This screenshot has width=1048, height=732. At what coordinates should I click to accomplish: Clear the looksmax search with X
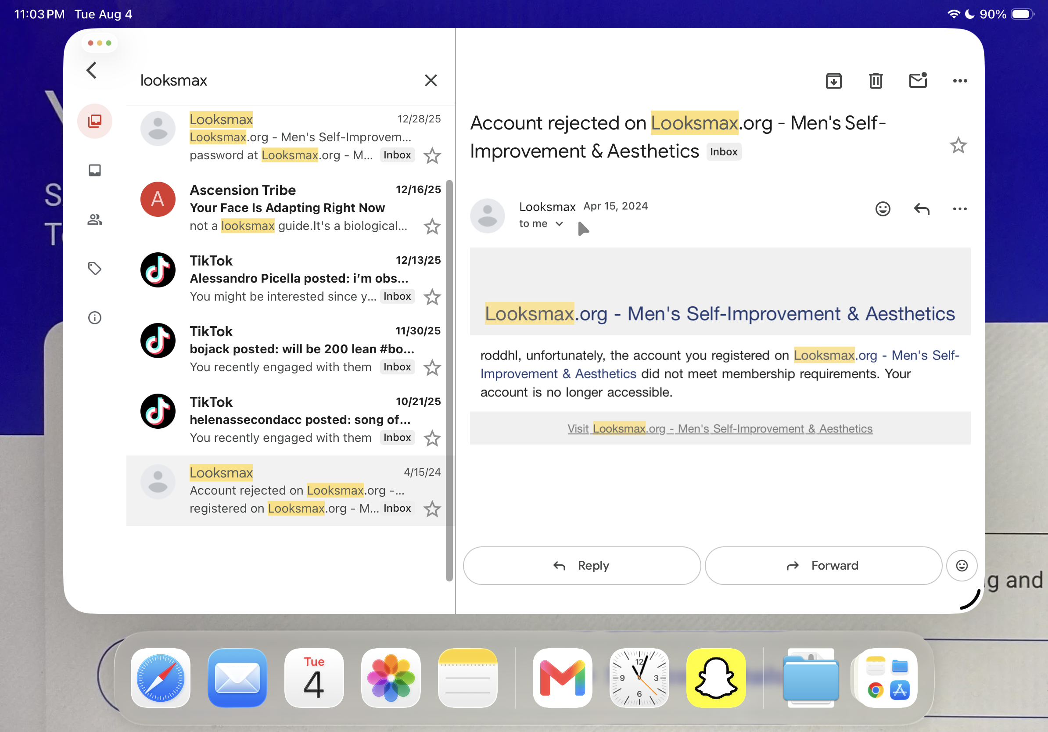pos(431,80)
